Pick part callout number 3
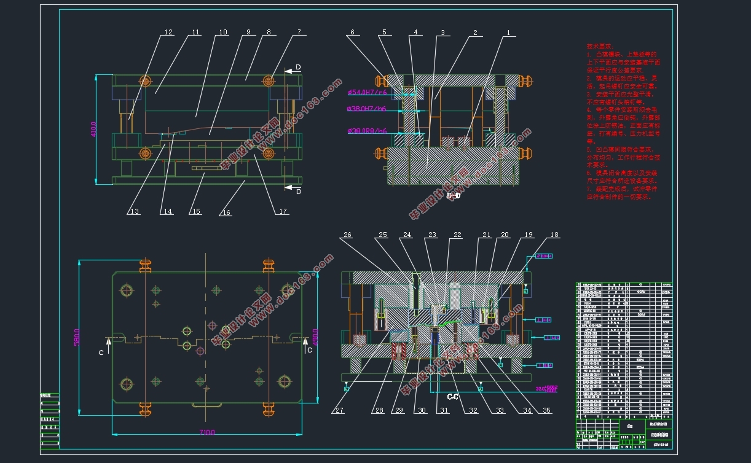 (442, 33)
